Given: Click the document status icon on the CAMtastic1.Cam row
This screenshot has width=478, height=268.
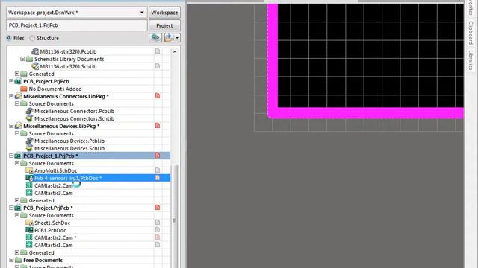Looking at the screenshot, I should pos(158,245).
